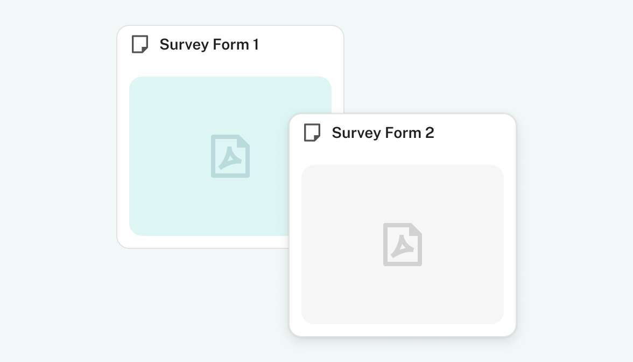This screenshot has height=362, width=633.
Task: Open the gray preview of Survey Form 2
Action: click(x=403, y=245)
